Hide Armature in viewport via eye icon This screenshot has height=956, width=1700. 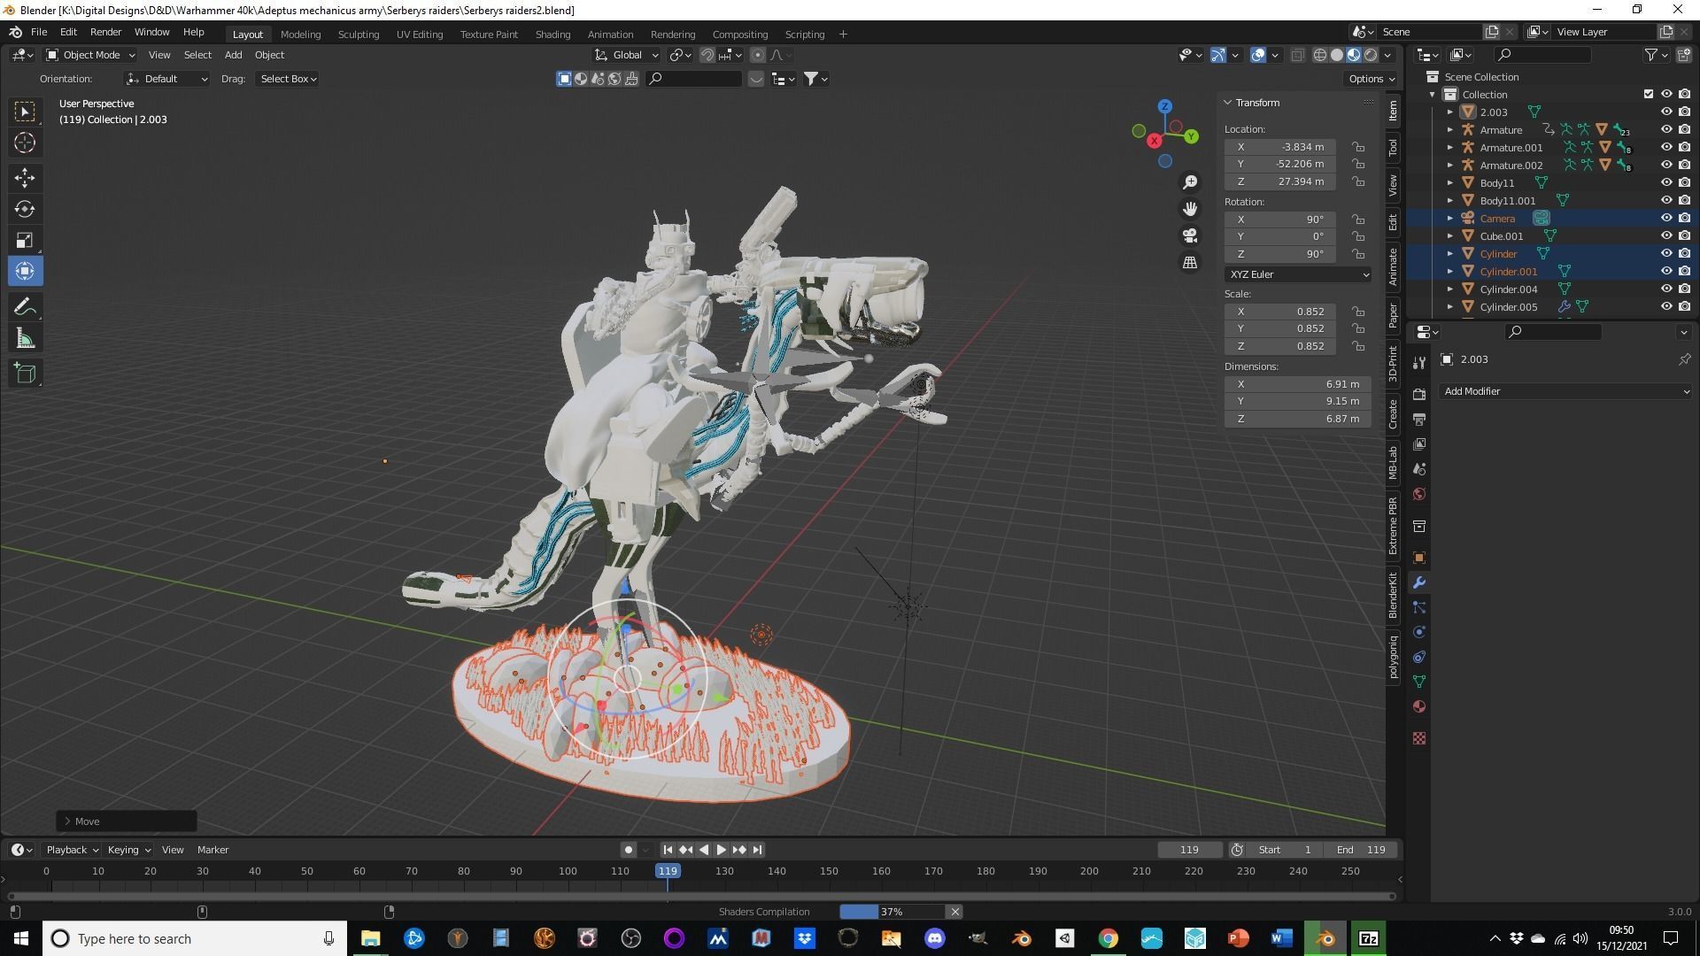[1666, 129]
